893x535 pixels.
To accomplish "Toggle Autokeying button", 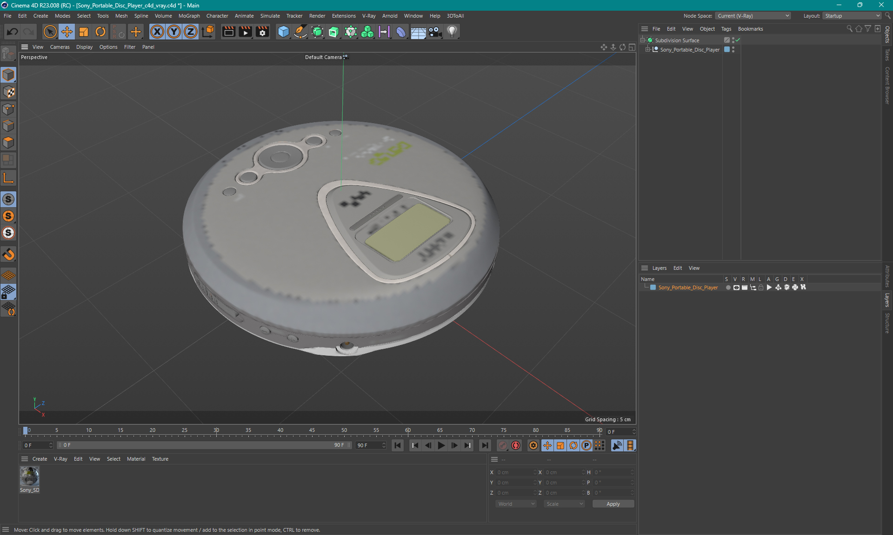I will click(x=516, y=445).
